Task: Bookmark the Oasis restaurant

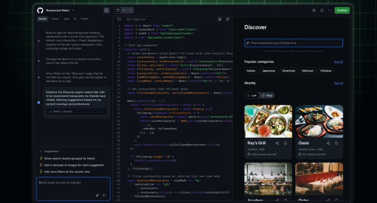Action: (x=336, y=143)
